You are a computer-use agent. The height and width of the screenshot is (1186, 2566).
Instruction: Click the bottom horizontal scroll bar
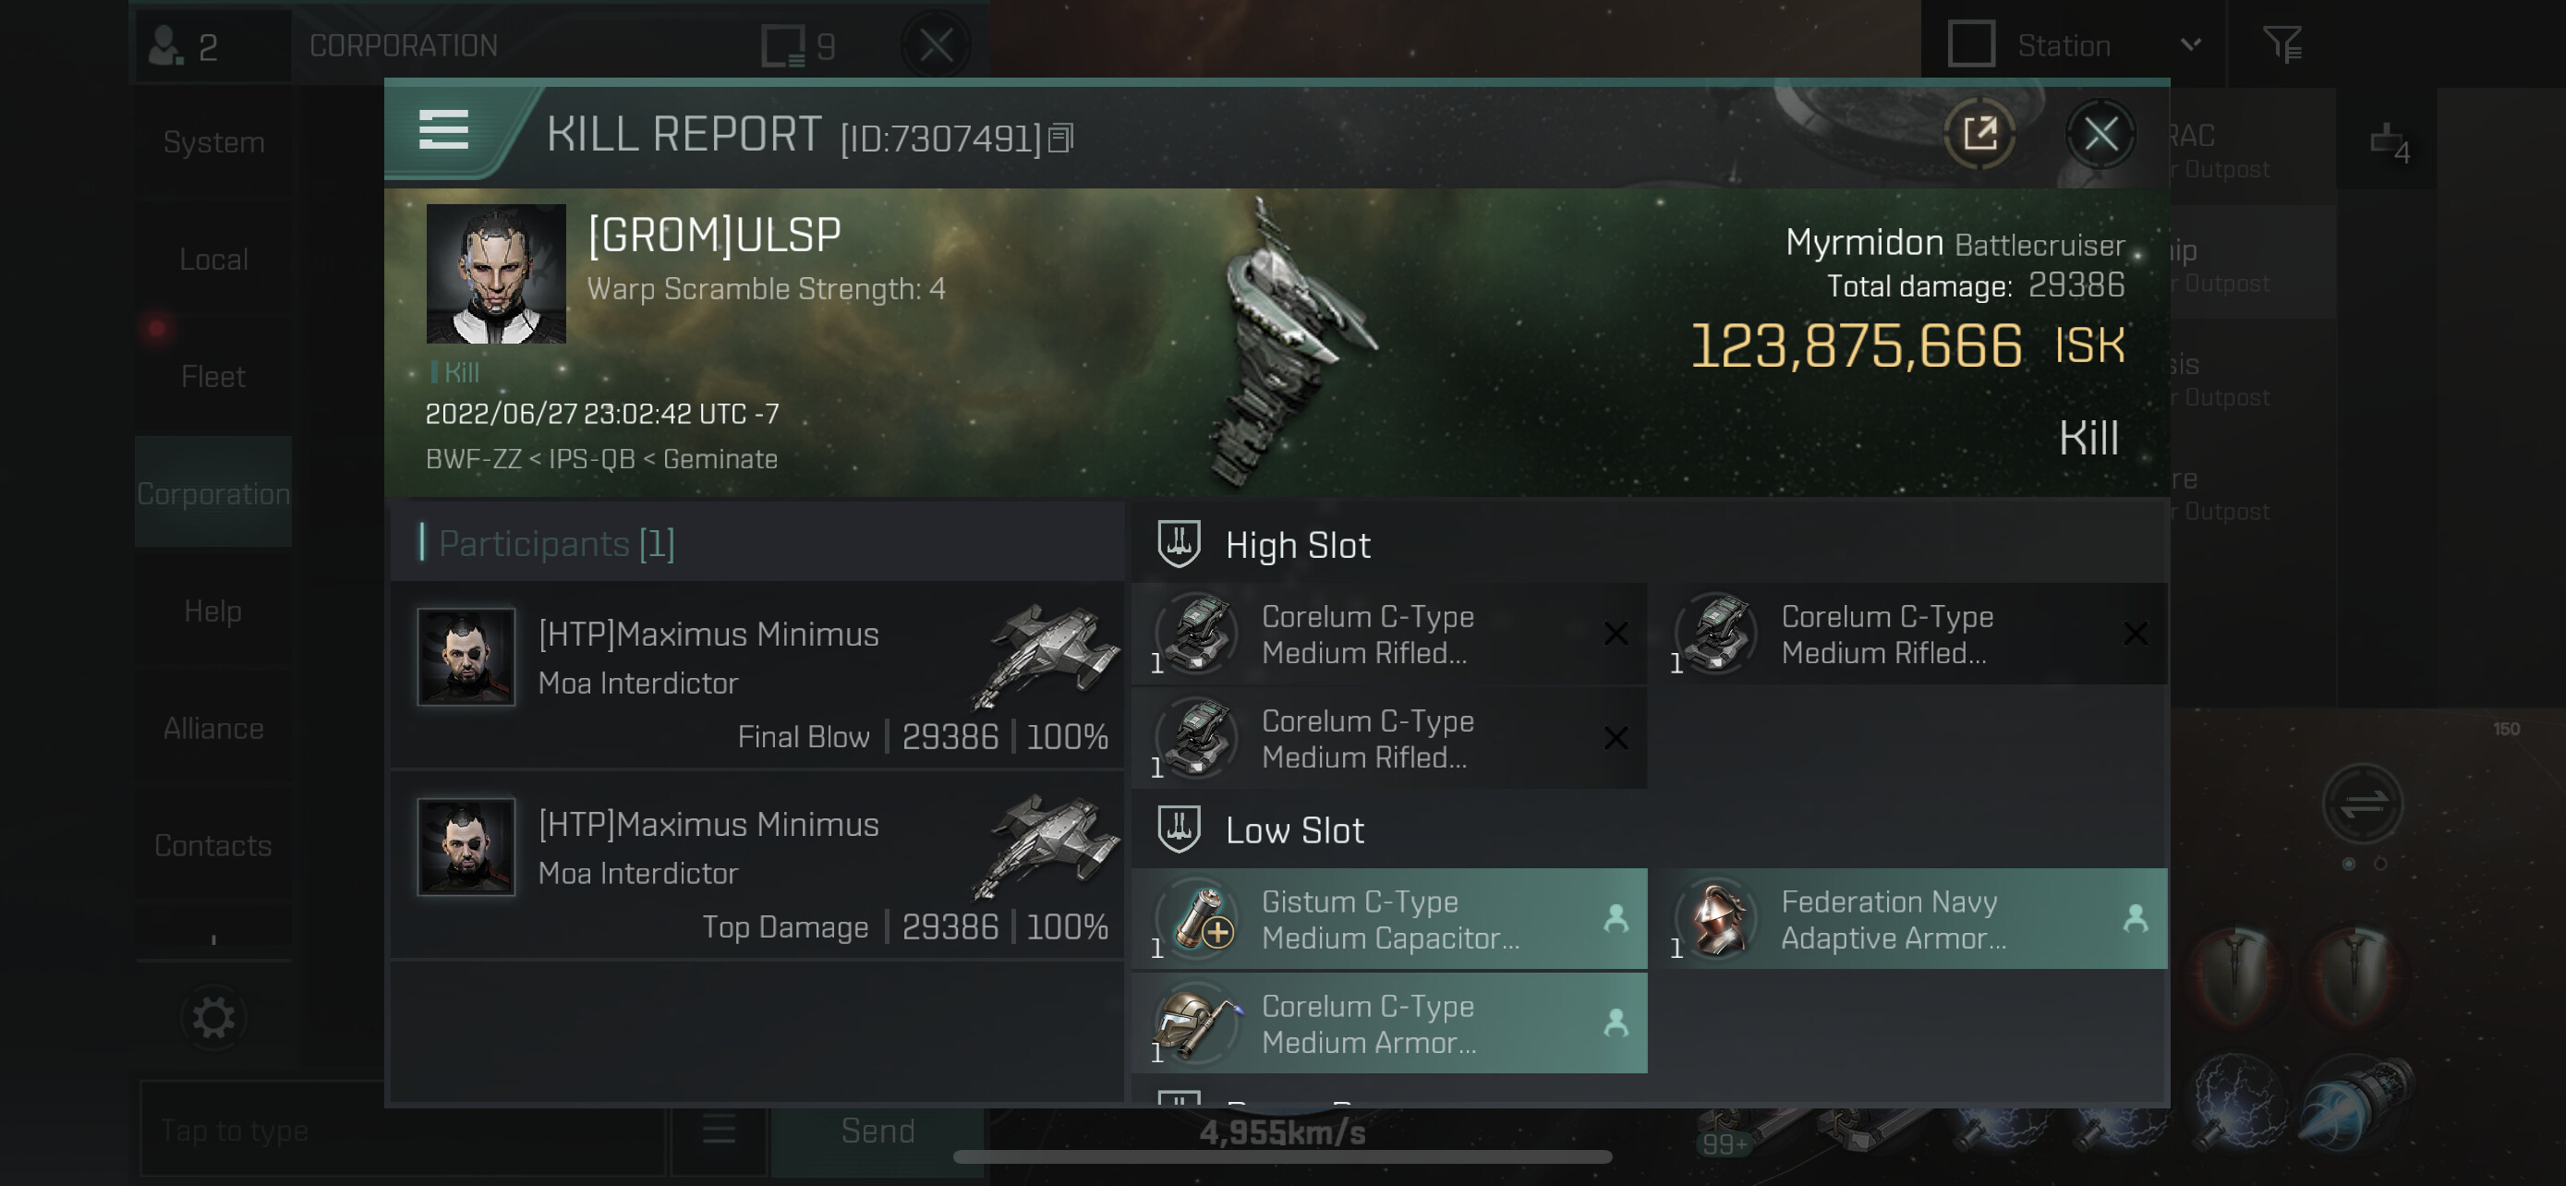pyautogui.click(x=1282, y=1157)
